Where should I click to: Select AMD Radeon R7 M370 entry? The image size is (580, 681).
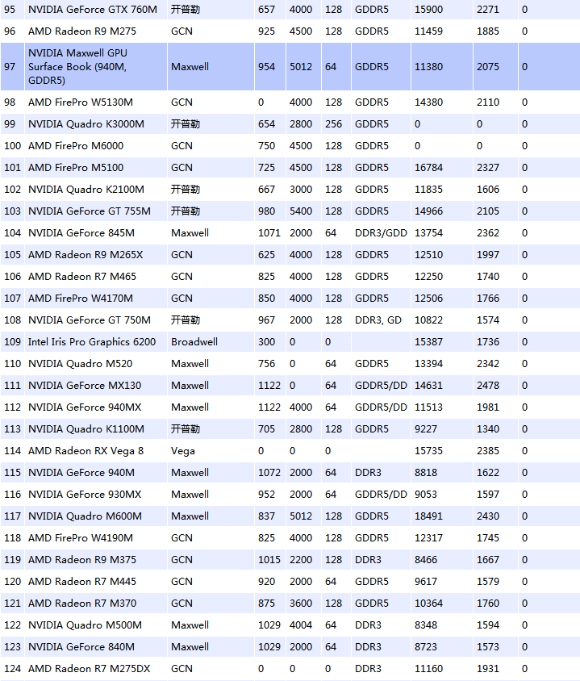pyautogui.click(x=82, y=604)
